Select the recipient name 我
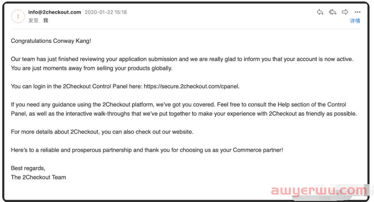 [x=46, y=20]
